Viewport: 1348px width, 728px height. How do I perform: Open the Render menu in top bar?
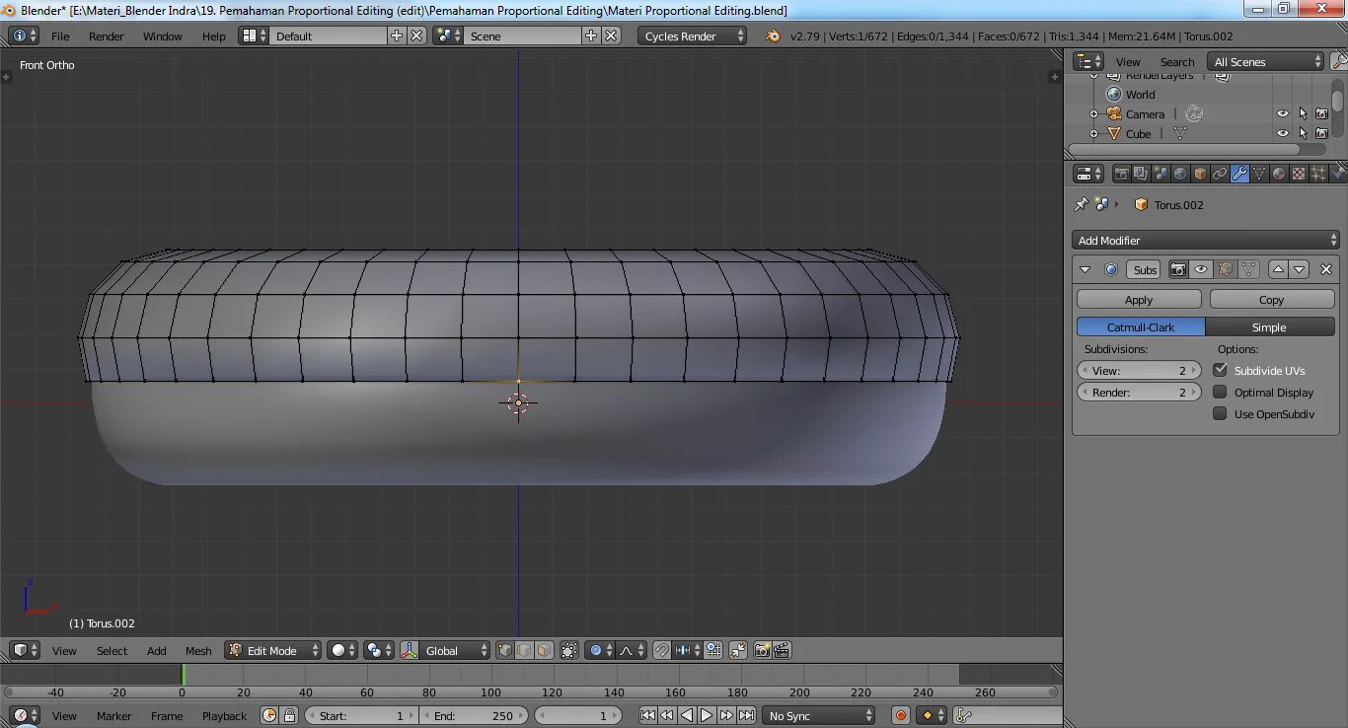[x=107, y=36]
